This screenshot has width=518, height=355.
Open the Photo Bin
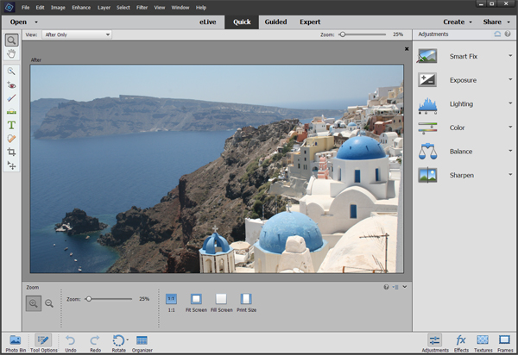click(16, 343)
